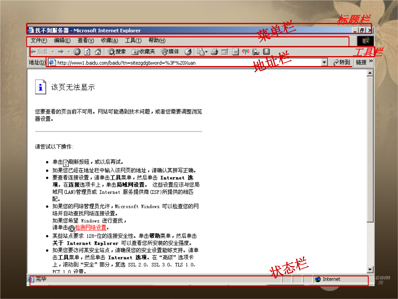Click the Links (链接) toolbar label
The width and height of the screenshot is (398, 299).
361,62
